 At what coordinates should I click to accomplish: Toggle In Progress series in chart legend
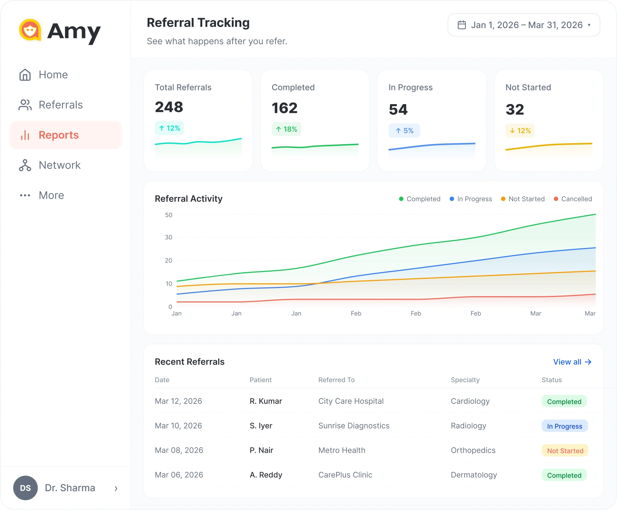(x=471, y=199)
